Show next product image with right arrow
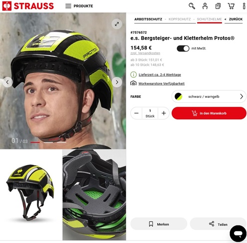The image size is (247, 243). [x=117, y=82]
